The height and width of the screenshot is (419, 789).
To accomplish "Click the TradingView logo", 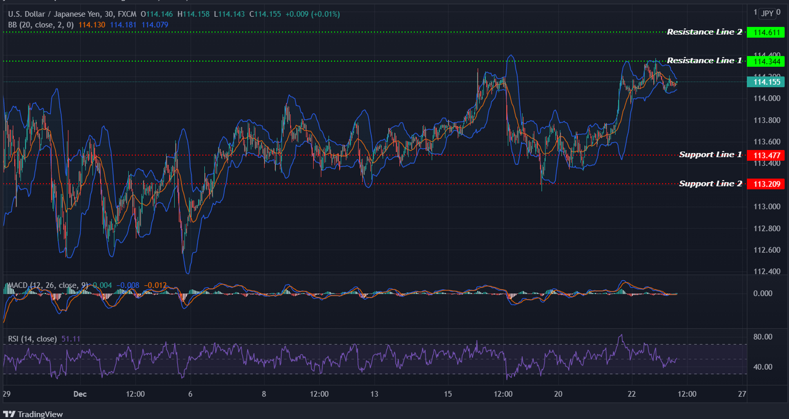I will click(34, 414).
